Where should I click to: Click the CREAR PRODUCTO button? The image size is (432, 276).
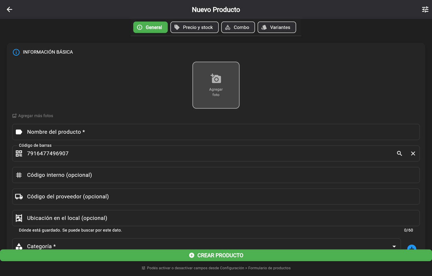[x=216, y=255]
